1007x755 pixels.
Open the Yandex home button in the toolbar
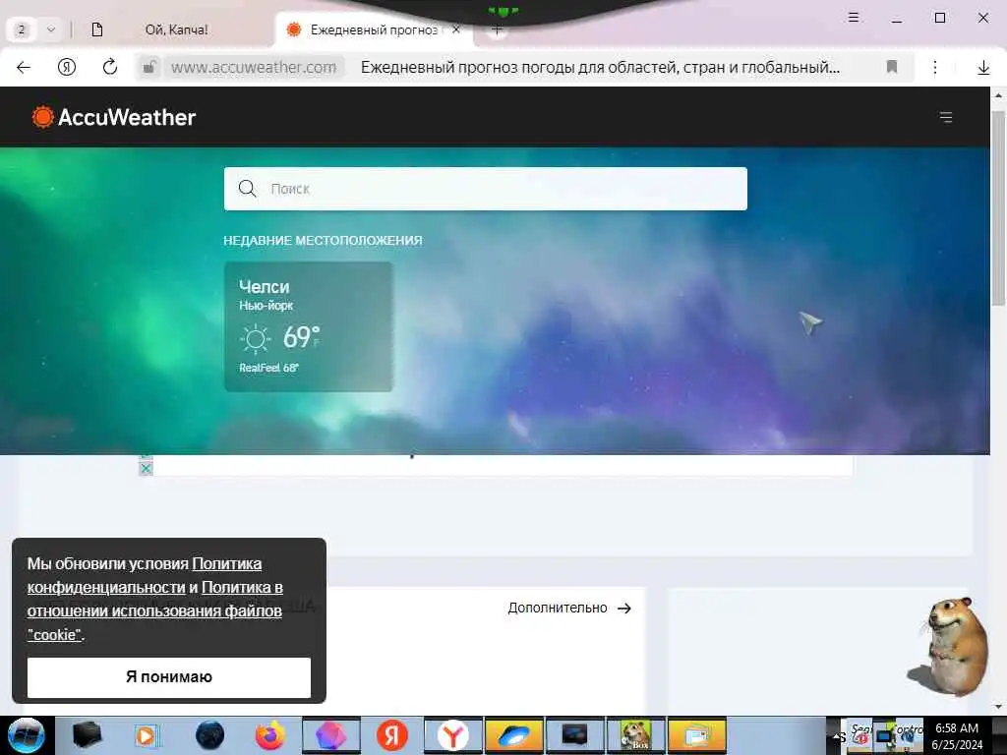(x=67, y=67)
